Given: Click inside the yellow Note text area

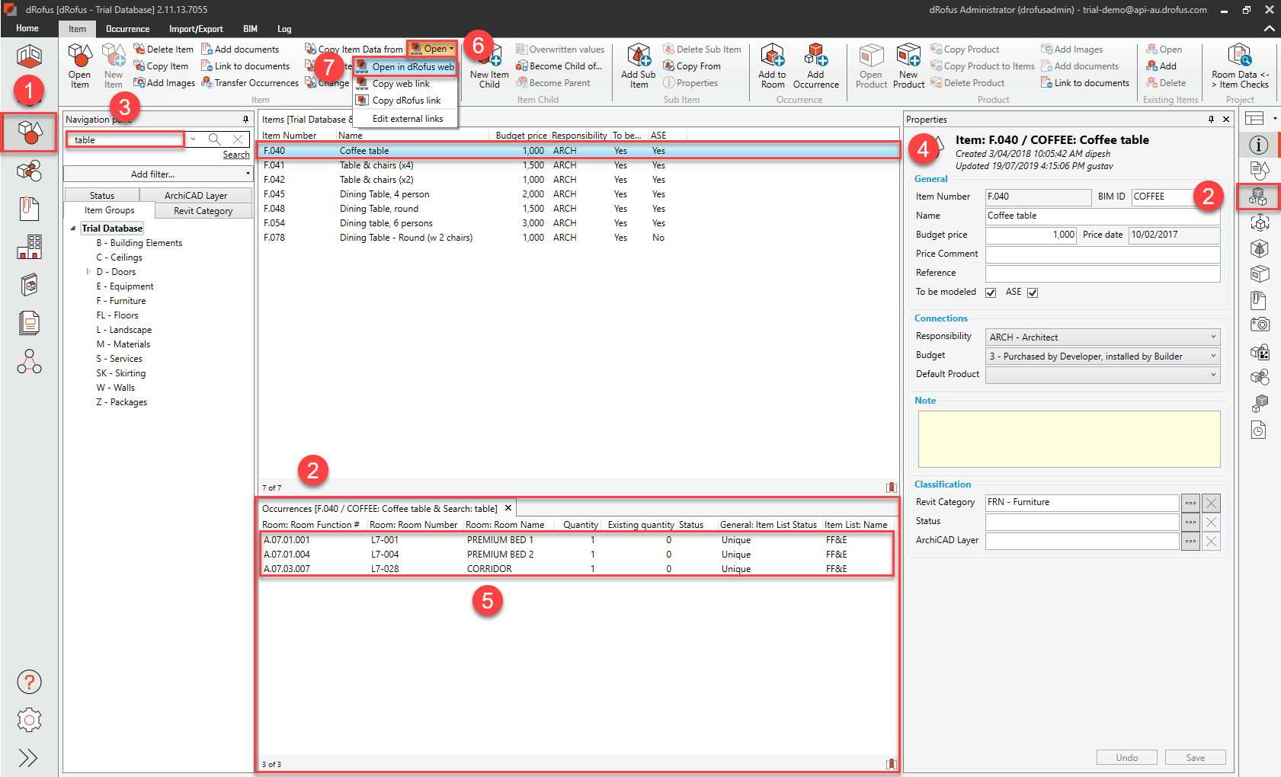Looking at the screenshot, I should click(x=1068, y=439).
